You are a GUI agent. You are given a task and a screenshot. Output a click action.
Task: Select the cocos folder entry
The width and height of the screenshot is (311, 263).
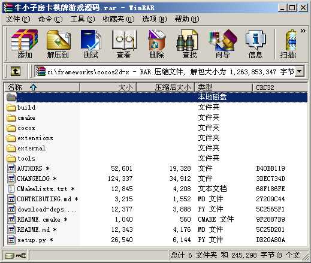pyautogui.click(x=26, y=128)
